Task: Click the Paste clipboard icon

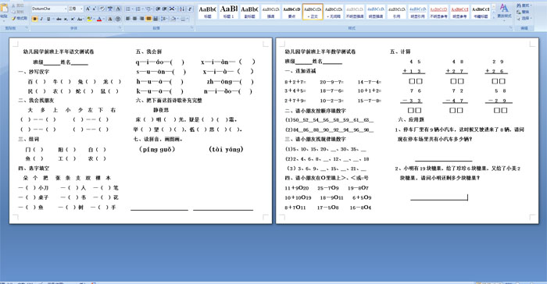Action: [4, 10]
